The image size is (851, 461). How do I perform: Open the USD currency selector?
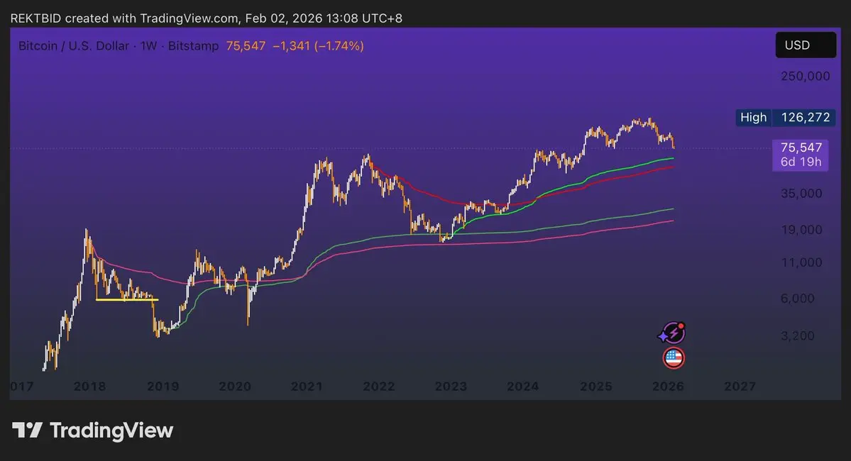coord(806,45)
